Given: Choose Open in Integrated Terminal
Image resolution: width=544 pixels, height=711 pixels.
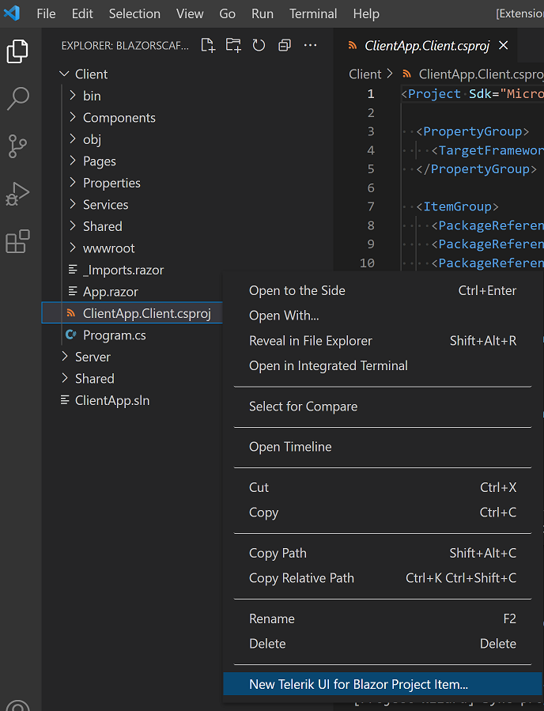Looking at the screenshot, I should (x=383, y=365).
